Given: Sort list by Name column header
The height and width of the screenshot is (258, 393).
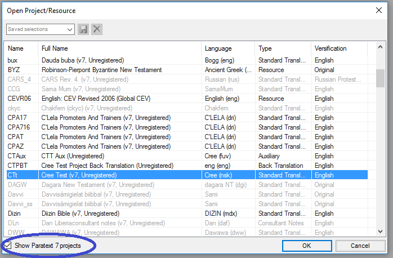Looking at the screenshot, I should click(16, 48).
